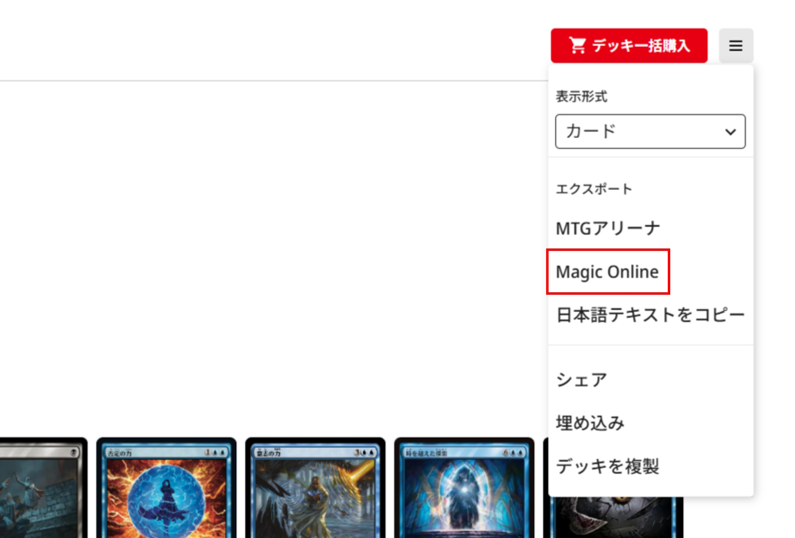
Task: Click the grey-bordered card on far left
Action: 43,488
